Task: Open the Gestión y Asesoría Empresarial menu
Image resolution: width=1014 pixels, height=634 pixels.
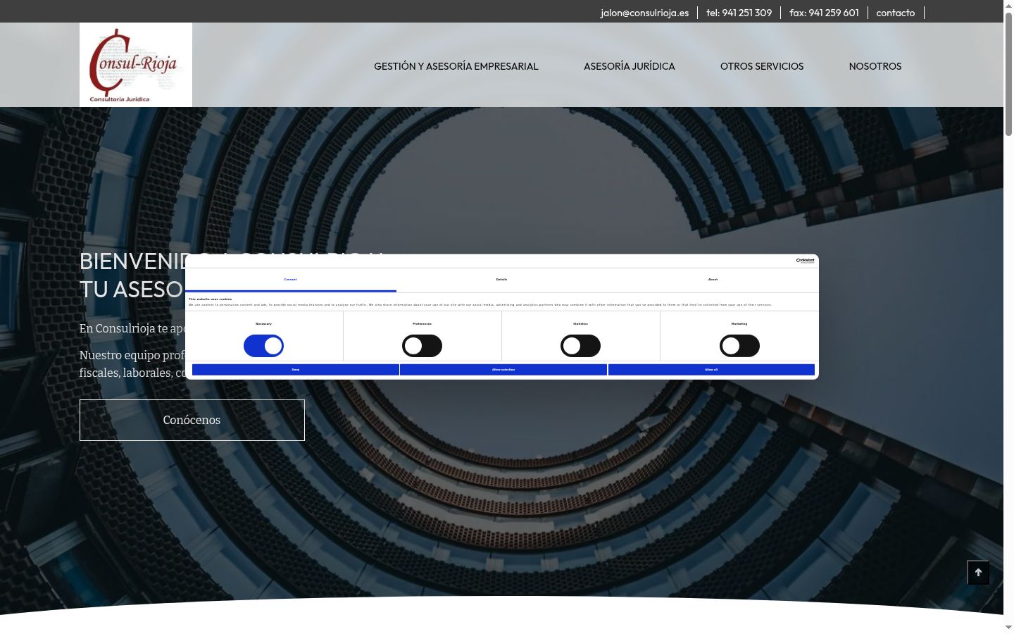Action: pyautogui.click(x=456, y=66)
